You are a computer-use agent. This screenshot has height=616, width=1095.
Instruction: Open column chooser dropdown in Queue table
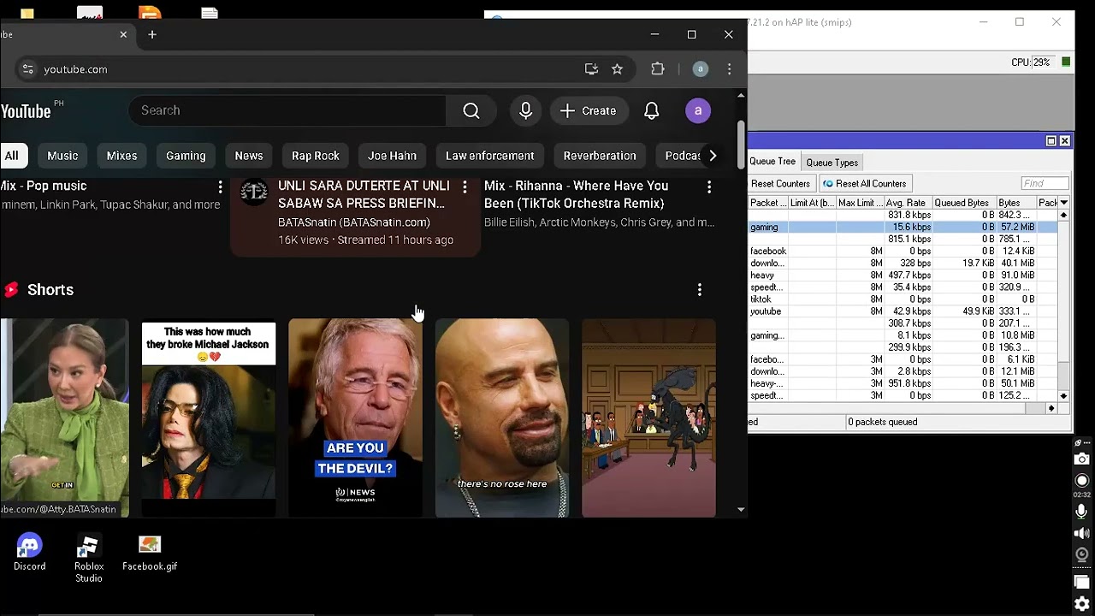click(x=1063, y=203)
